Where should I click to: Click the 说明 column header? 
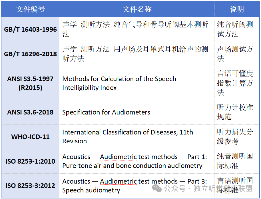click(x=237, y=9)
